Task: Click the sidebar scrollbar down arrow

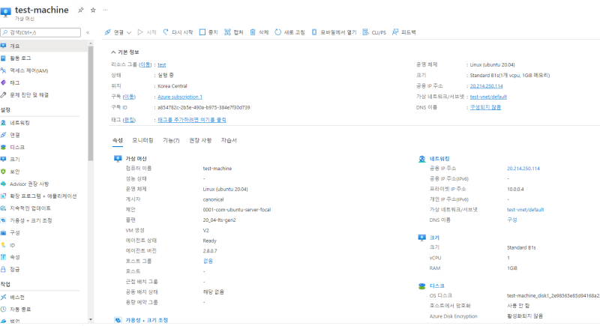Action: (90, 319)
